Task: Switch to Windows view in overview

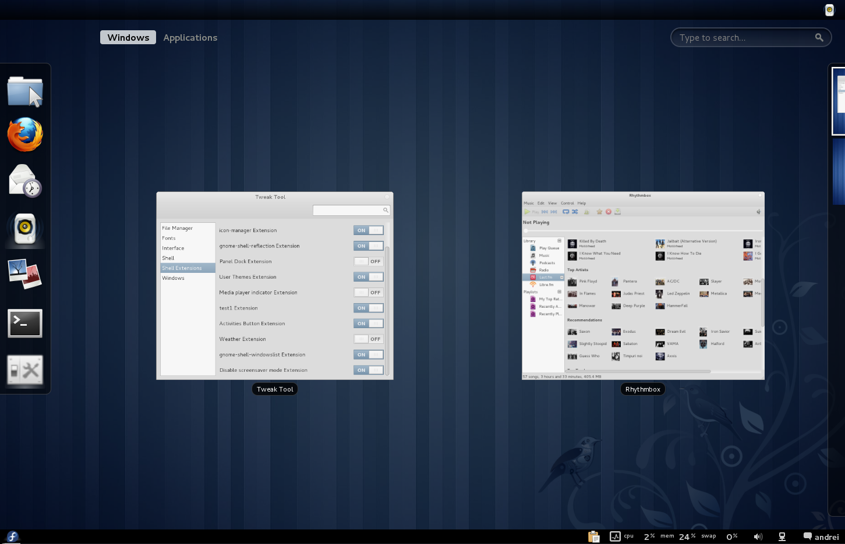Action: (128, 37)
